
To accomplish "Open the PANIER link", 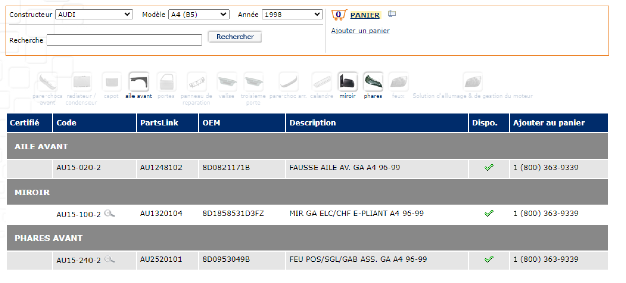I will click(x=365, y=15).
